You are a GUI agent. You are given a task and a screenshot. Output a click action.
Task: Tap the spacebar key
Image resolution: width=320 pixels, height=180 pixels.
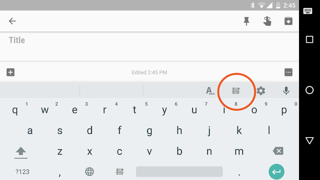[179, 172]
